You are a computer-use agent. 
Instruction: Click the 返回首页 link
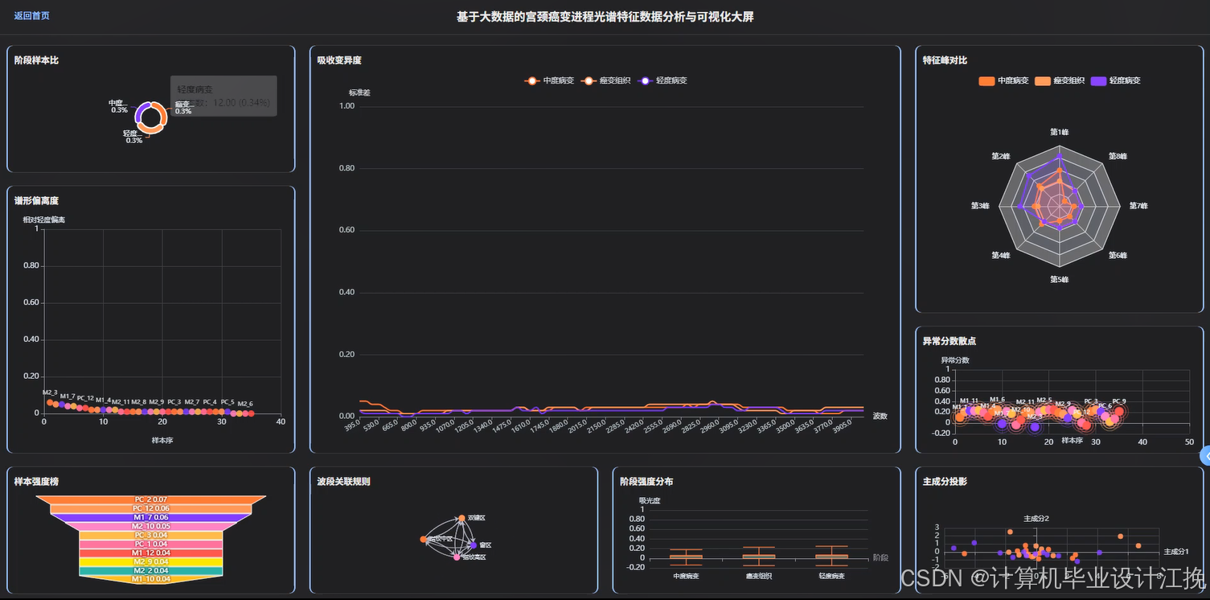31,16
